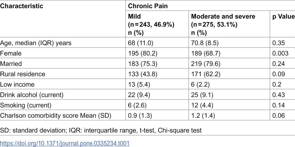Click the Age, median (IQR) years row label
The width and height of the screenshot is (295, 147).
(x=36, y=43)
